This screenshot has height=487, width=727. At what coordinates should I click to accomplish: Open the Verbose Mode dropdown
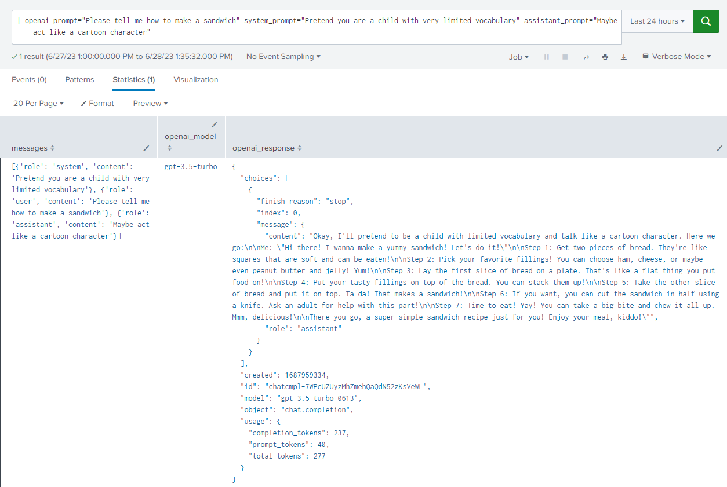coord(676,56)
